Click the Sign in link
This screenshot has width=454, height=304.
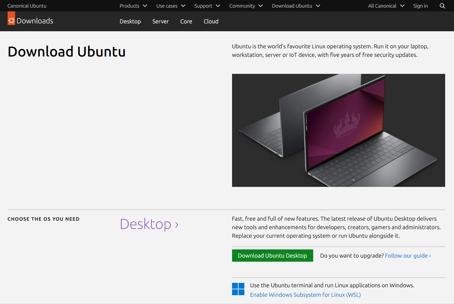(421, 6)
